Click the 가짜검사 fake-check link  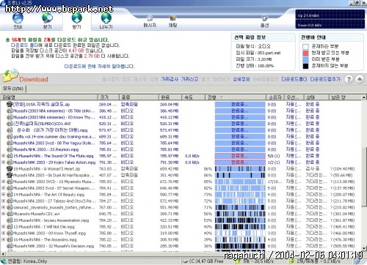pos(170,79)
